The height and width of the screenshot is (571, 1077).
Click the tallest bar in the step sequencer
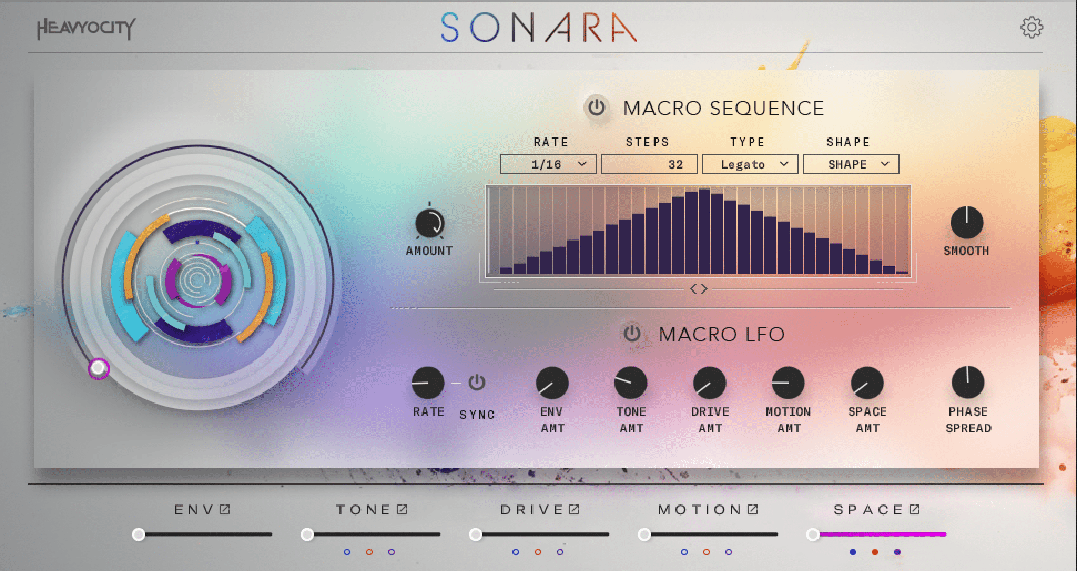click(704, 232)
